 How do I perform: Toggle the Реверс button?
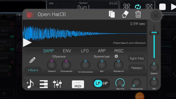pyautogui.click(x=137, y=68)
